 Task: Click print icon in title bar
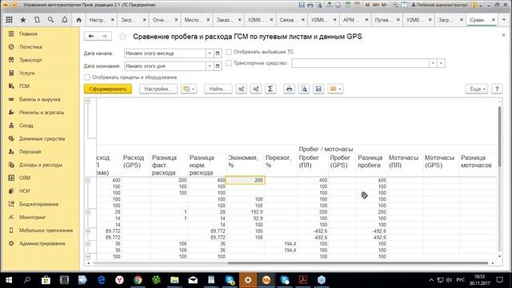click(x=310, y=5)
